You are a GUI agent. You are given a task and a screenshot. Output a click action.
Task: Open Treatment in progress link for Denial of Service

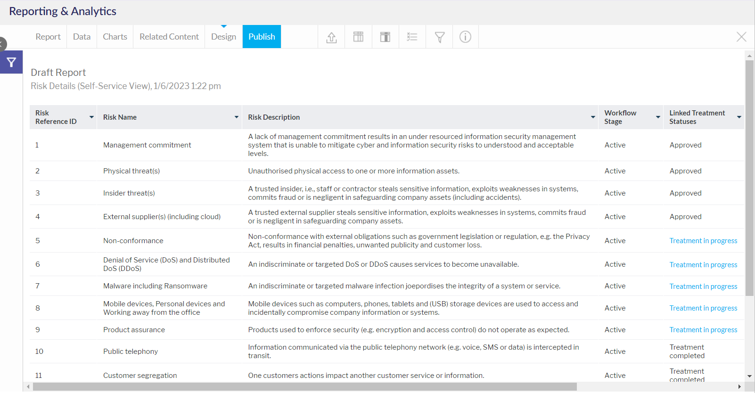(x=703, y=265)
